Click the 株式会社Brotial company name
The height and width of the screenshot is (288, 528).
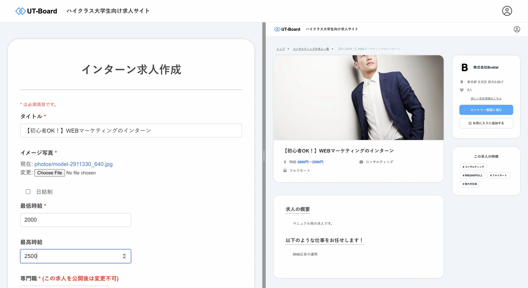[486, 67]
